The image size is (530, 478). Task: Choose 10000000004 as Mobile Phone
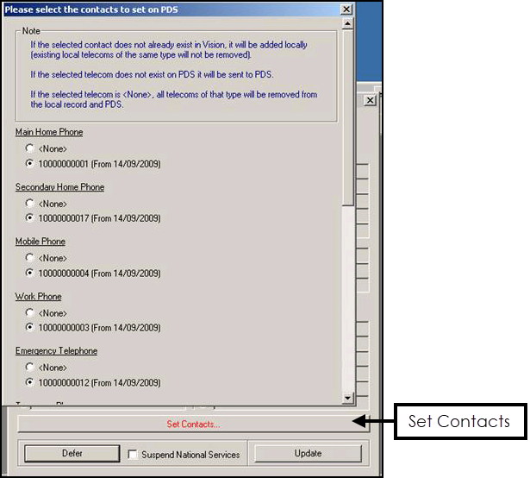click(30, 273)
